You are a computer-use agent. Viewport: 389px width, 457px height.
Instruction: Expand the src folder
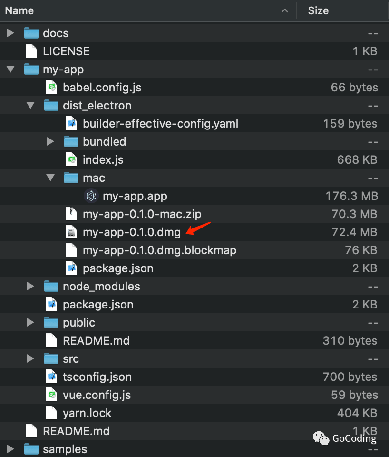[x=30, y=358]
